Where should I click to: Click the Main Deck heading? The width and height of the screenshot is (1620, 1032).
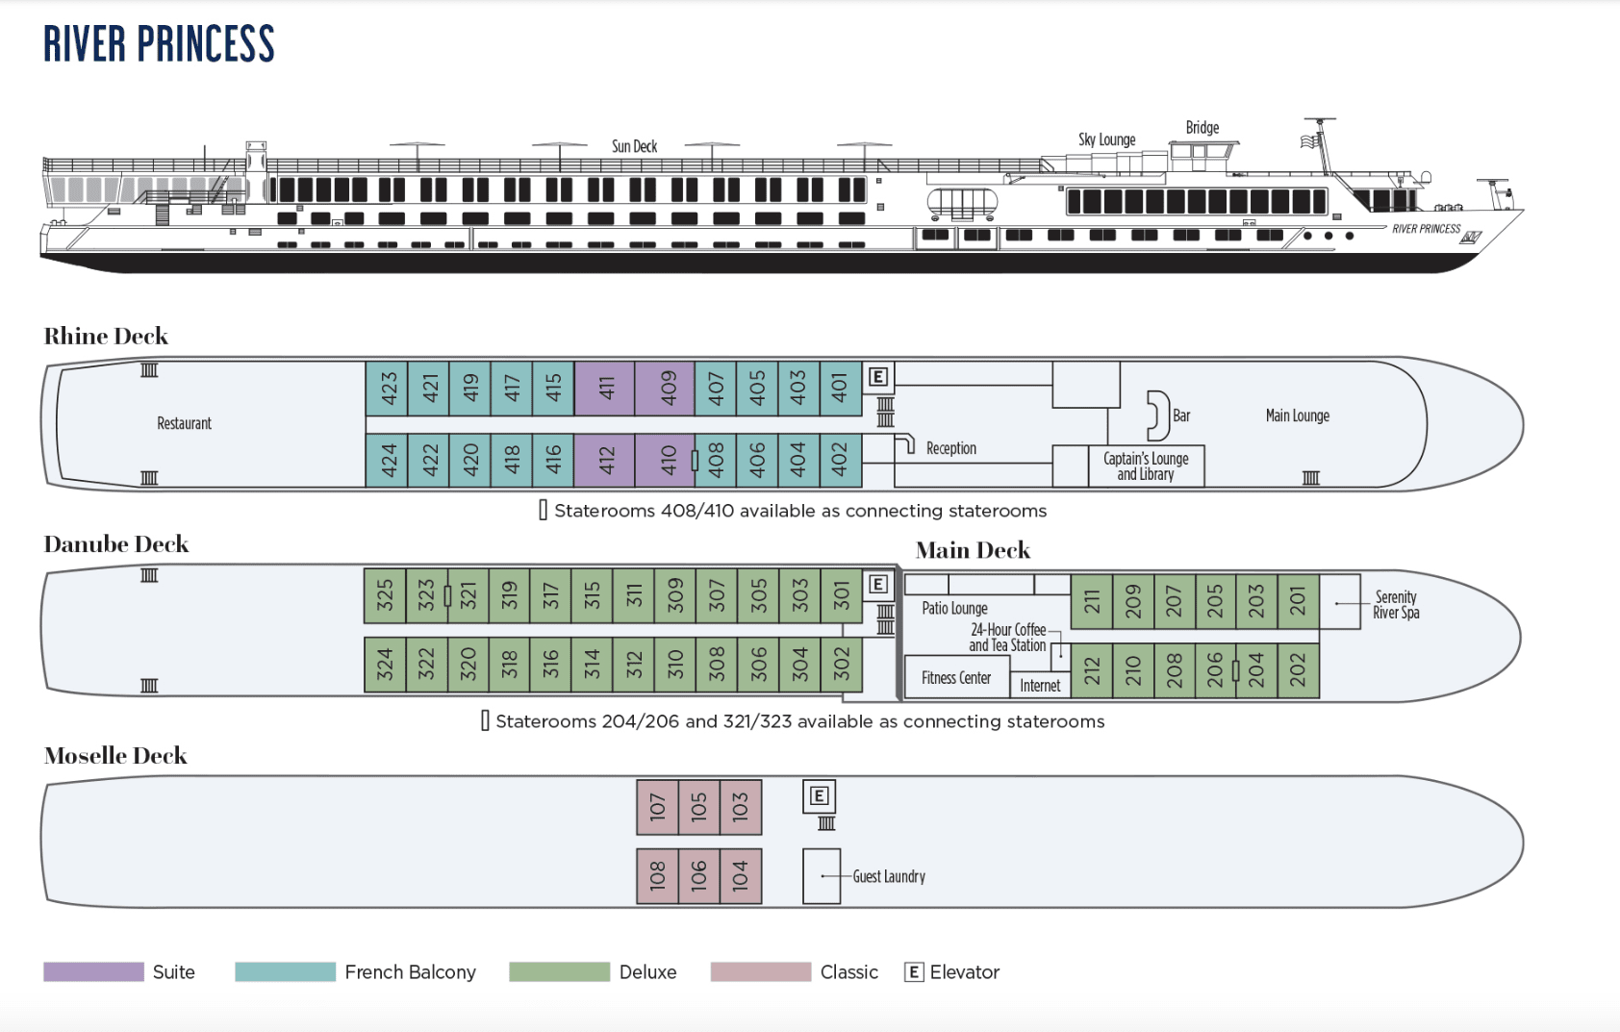tap(973, 550)
